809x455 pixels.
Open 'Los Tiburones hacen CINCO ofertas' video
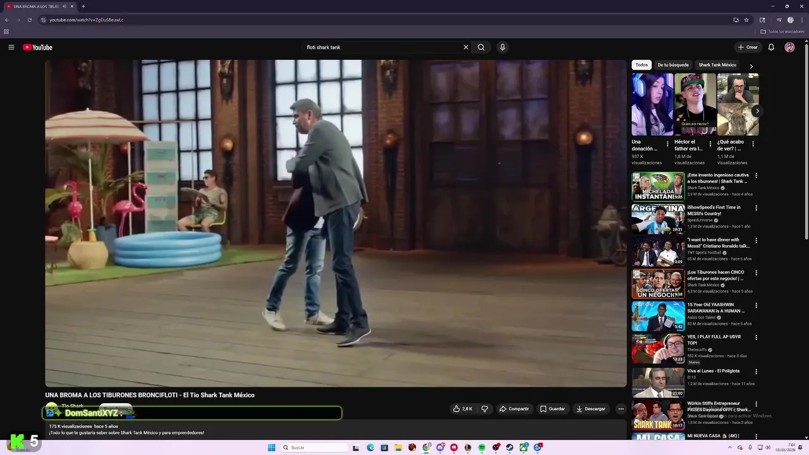[715, 275]
